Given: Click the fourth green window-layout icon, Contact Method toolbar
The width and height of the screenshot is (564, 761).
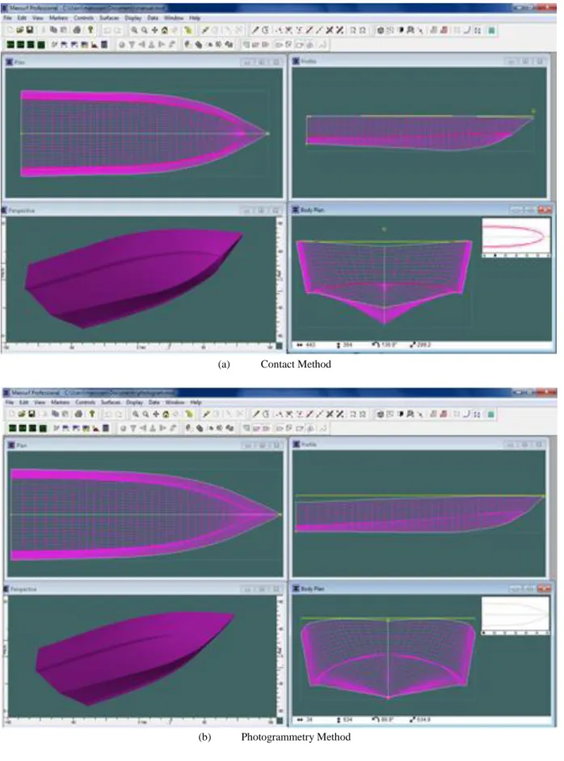Looking at the screenshot, I should (41, 44).
